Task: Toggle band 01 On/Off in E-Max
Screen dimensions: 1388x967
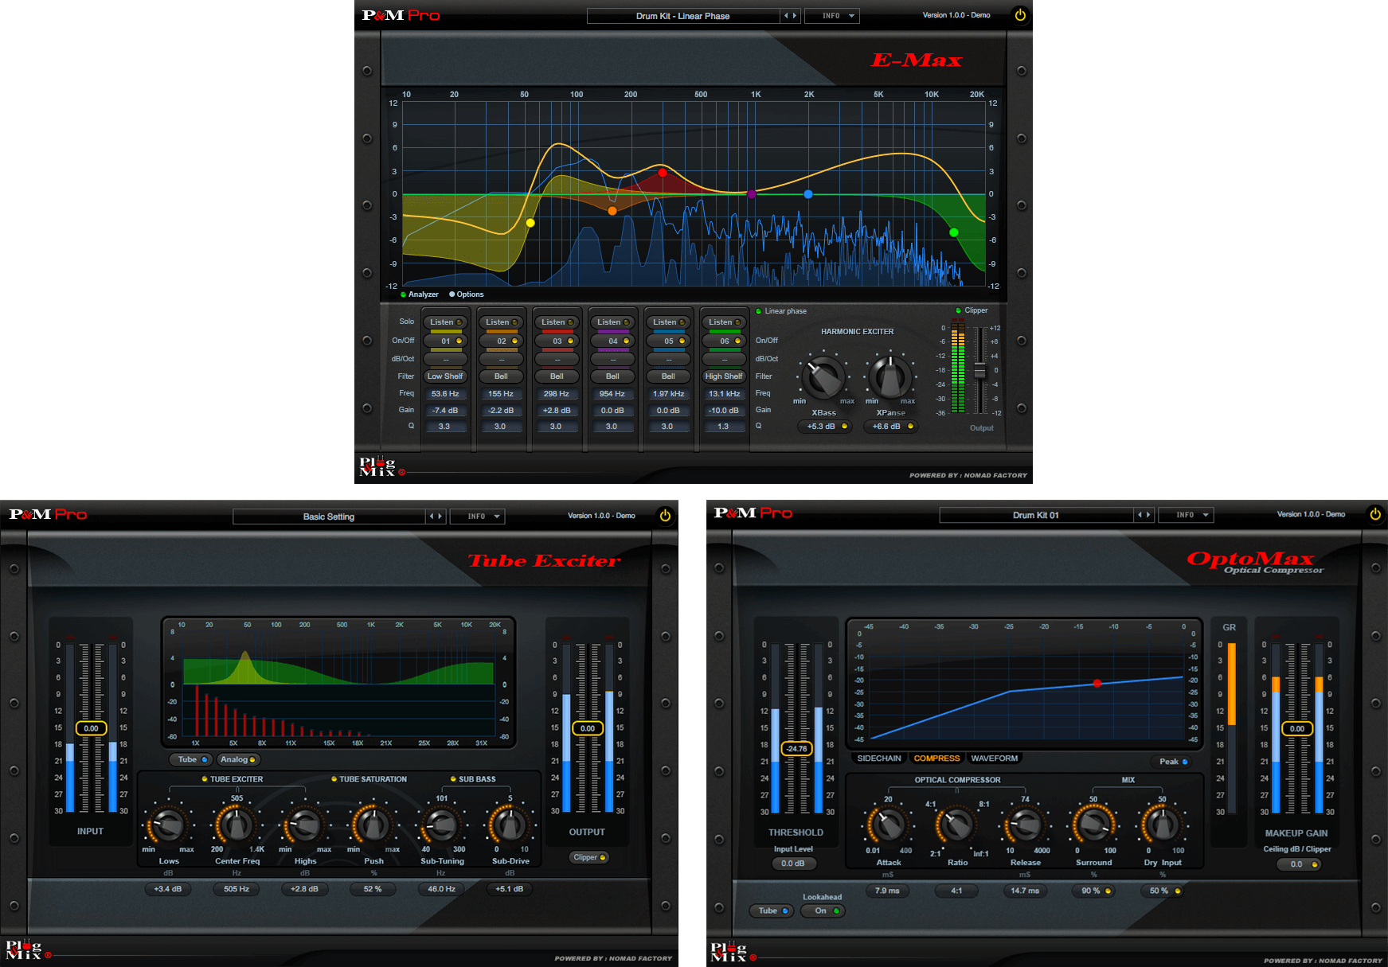Action: coord(446,341)
